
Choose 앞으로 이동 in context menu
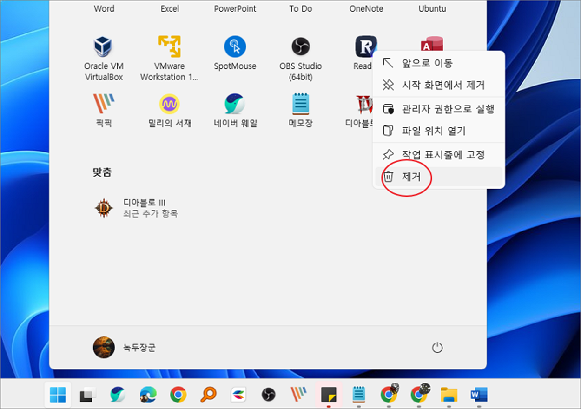(x=439, y=63)
